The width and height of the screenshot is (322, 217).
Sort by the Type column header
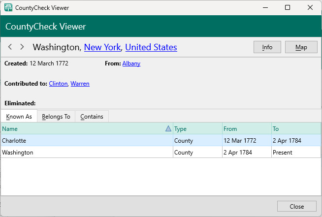[x=197, y=129]
